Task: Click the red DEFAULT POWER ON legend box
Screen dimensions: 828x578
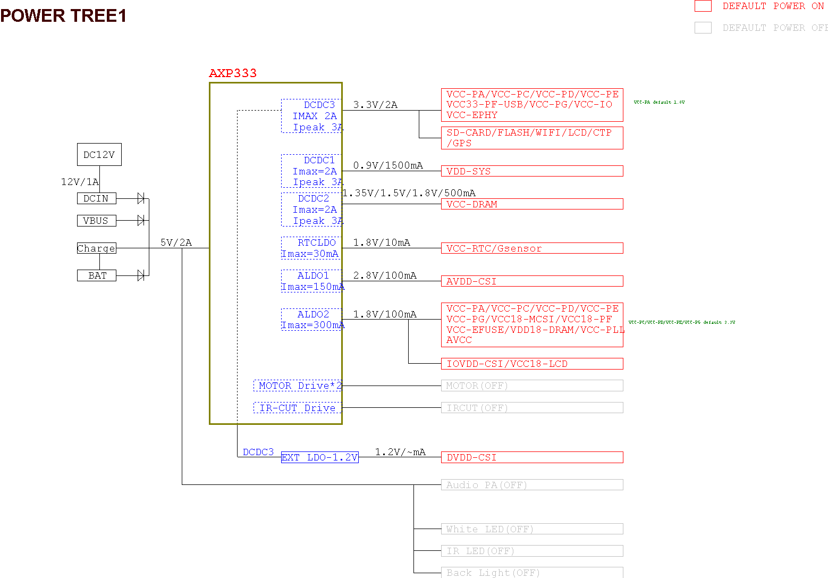Action: (703, 6)
